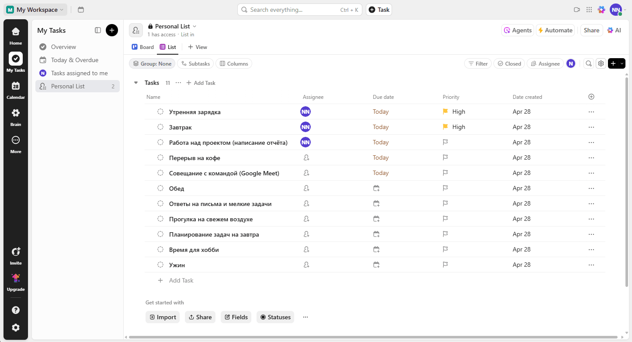632x342 pixels.
Task: Open the Group: None dropdown
Action: (x=152, y=63)
